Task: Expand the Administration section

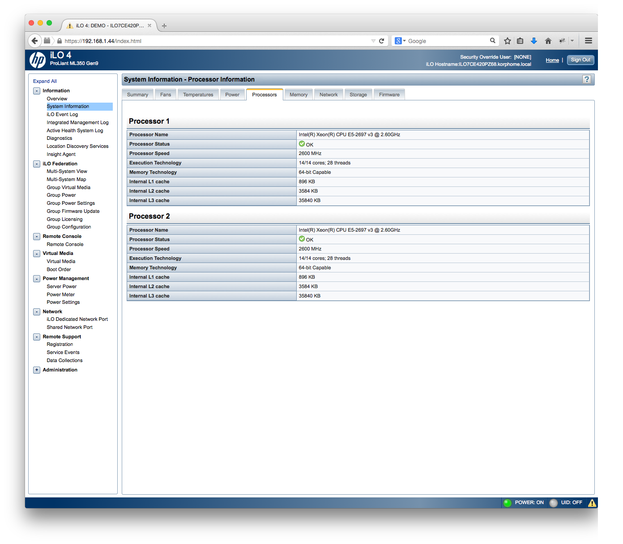Action: point(37,370)
